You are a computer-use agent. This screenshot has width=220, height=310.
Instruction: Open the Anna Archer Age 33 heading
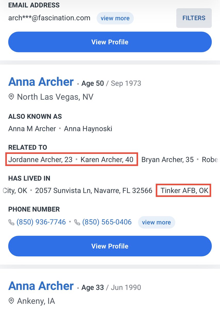pyautogui.click(x=41, y=286)
